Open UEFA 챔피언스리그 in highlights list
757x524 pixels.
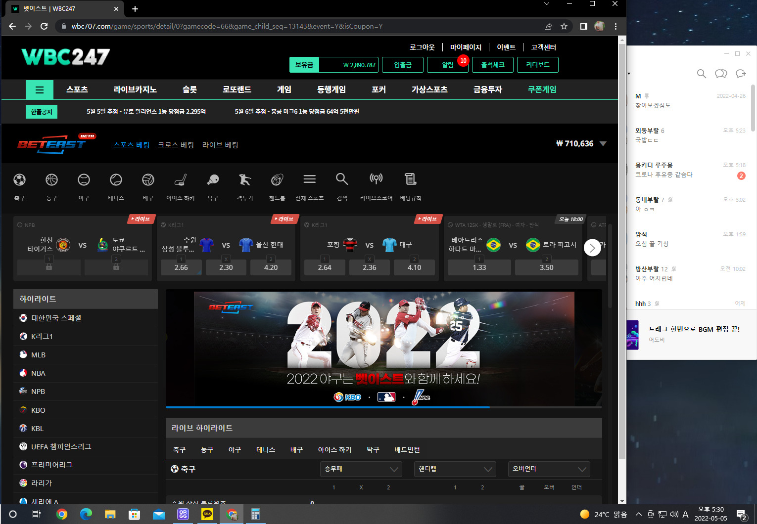tap(86, 446)
